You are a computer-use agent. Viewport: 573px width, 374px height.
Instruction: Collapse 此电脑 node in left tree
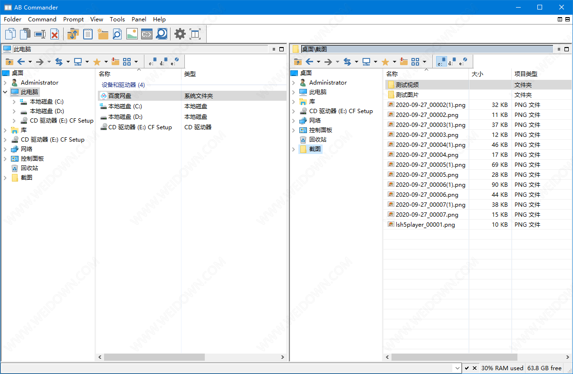5,92
